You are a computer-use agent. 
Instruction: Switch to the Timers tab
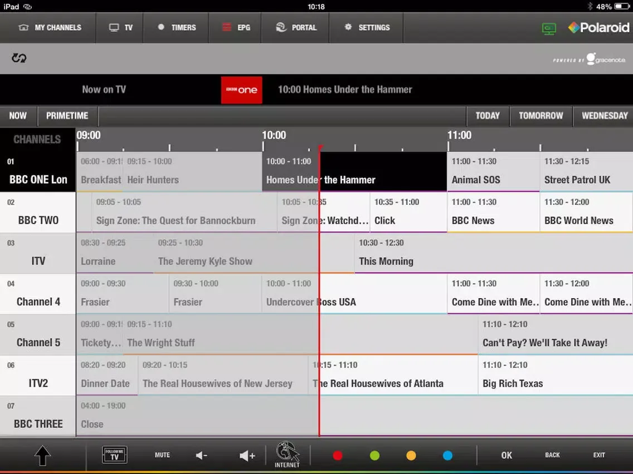[x=176, y=27]
